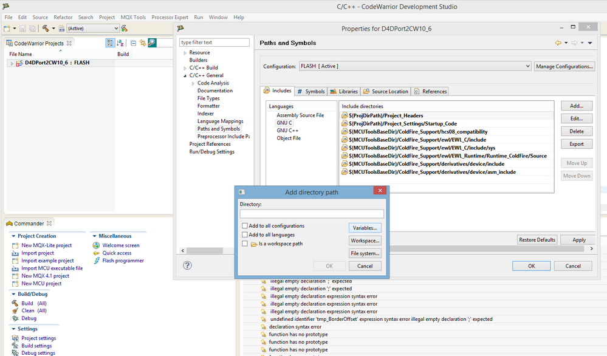
Task: Click the Add... include directory button
Action: (x=577, y=106)
